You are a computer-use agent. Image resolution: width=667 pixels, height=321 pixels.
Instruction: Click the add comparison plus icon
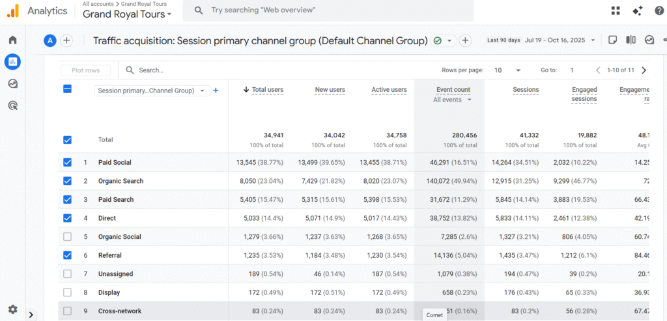66,40
